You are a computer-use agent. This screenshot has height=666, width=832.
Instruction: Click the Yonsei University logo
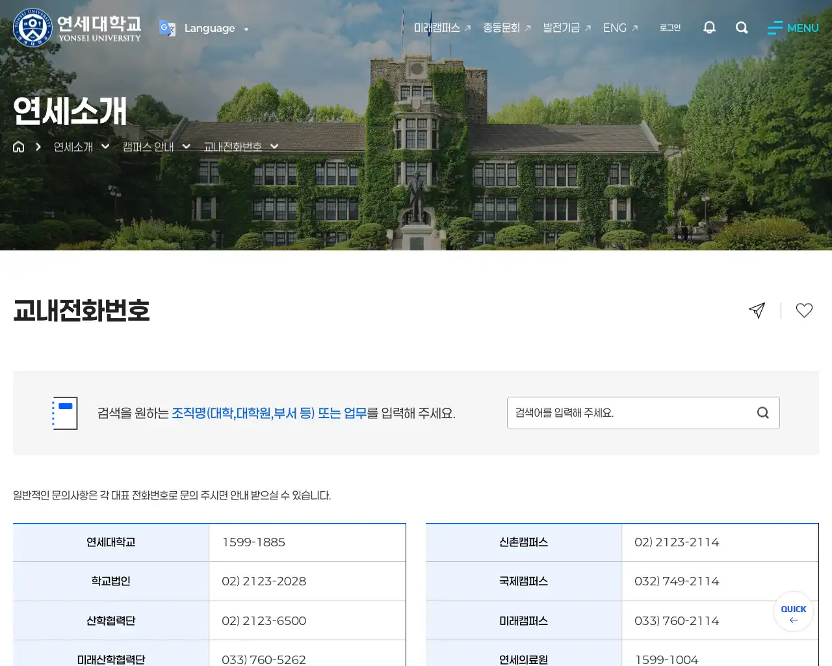77,28
